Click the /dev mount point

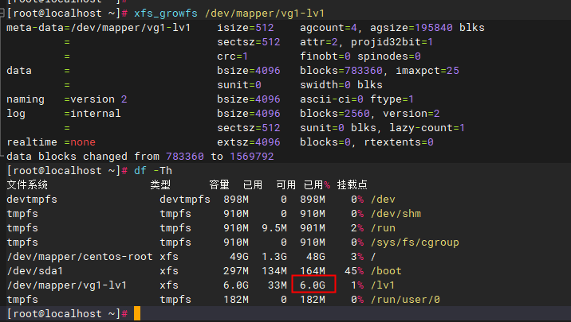tap(383, 200)
